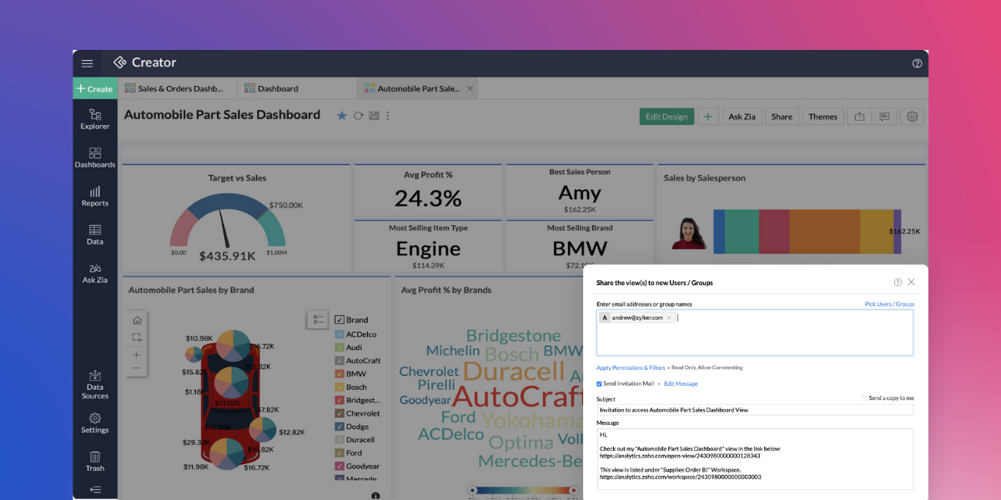Click the map home reset icon
The image size is (1001, 500).
[137, 320]
